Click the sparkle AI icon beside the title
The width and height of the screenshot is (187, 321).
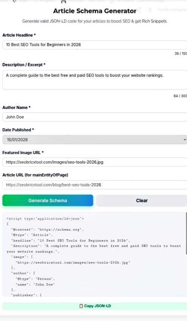(139, 9)
